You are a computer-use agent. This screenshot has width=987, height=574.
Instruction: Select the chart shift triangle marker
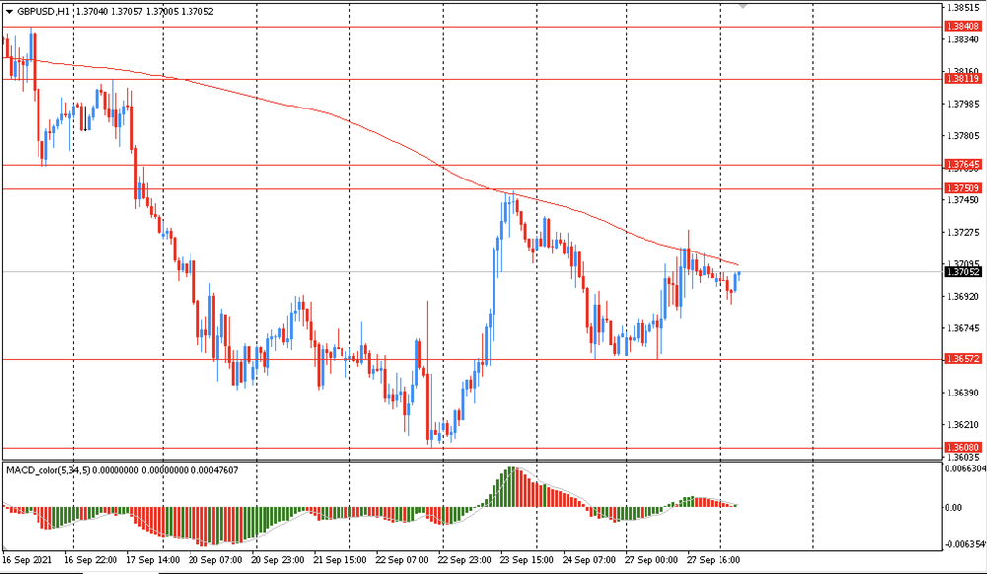tap(743, 6)
